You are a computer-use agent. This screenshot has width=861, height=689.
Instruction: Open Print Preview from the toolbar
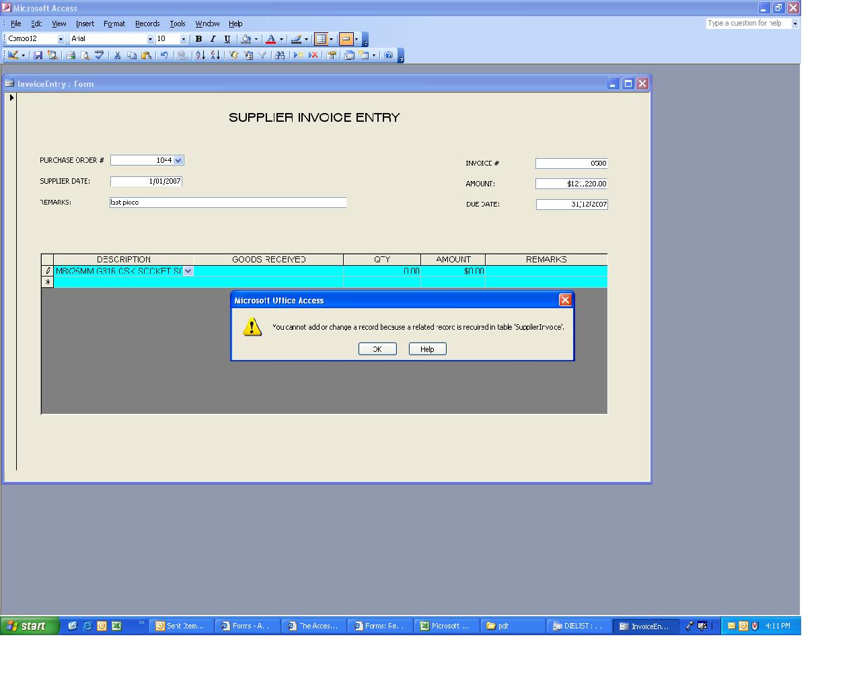pos(85,55)
